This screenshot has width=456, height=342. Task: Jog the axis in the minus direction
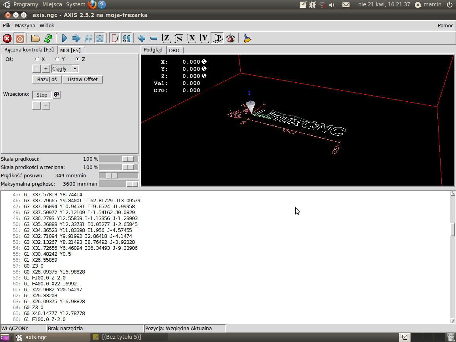(36, 69)
